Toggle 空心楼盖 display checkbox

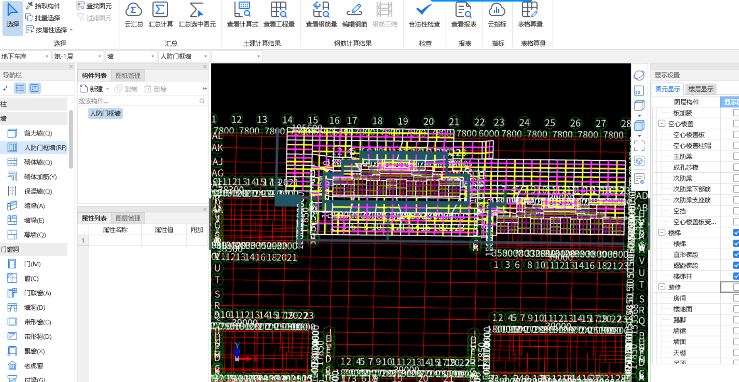736,123
